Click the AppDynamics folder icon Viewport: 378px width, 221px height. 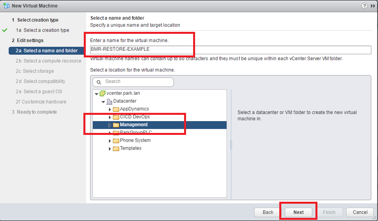coord(116,109)
